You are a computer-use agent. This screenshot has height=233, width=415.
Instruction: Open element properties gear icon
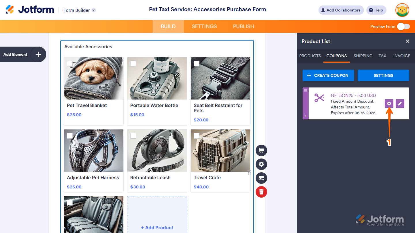coord(261,164)
